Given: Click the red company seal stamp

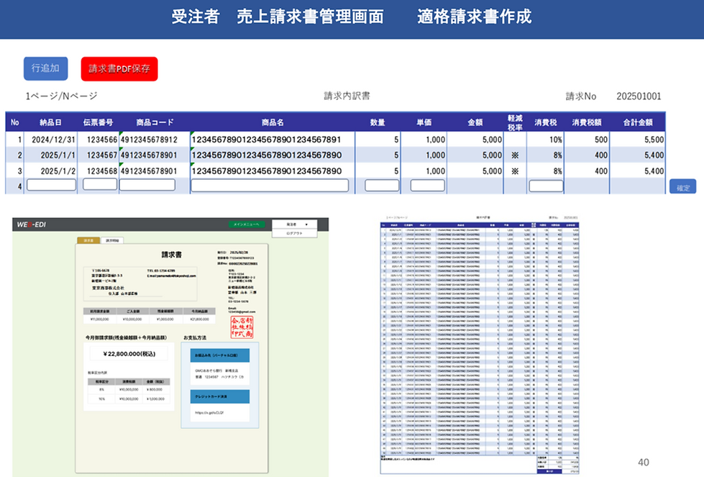Looking at the screenshot, I should [242, 327].
